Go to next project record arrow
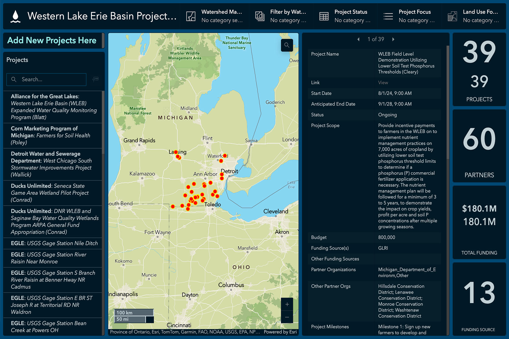509x339 pixels. coord(393,39)
